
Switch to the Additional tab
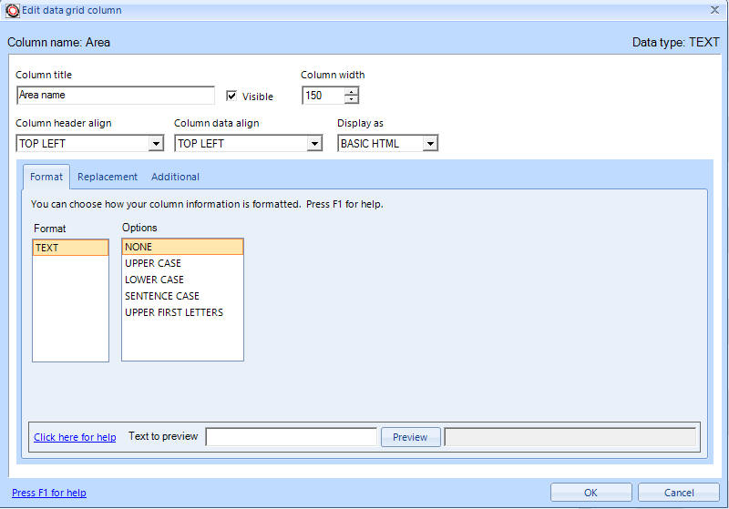tap(175, 177)
